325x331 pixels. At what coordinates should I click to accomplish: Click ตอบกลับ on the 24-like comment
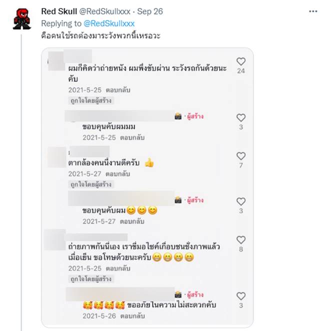coord(119,90)
